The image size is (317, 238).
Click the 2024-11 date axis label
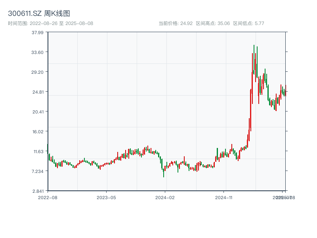(224, 197)
